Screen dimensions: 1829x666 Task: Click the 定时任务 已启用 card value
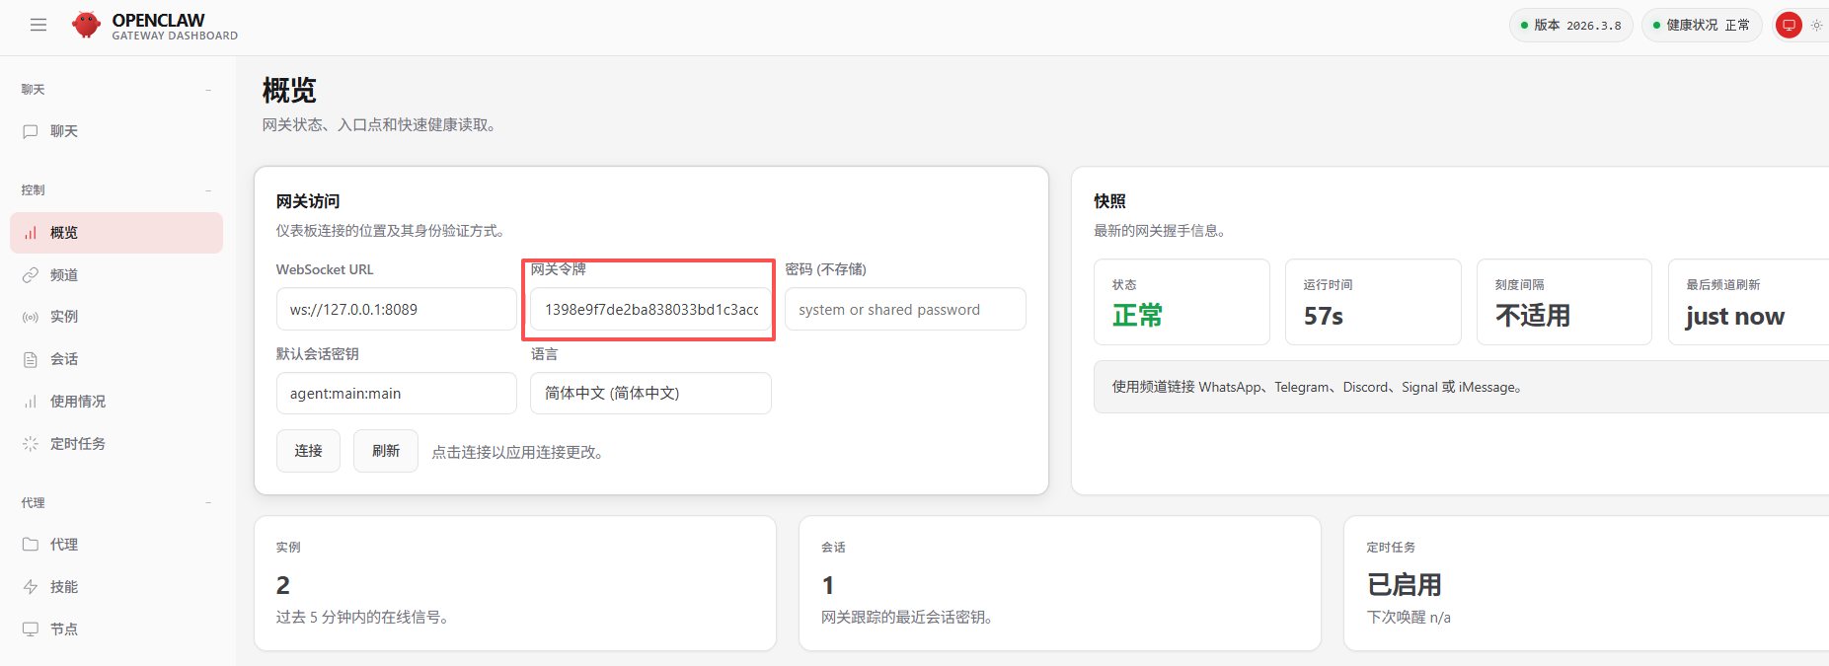(1404, 585)
